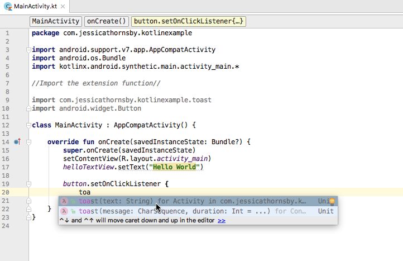Collapse the MainActivity class fold at line 12

click(x=29, y=125)
